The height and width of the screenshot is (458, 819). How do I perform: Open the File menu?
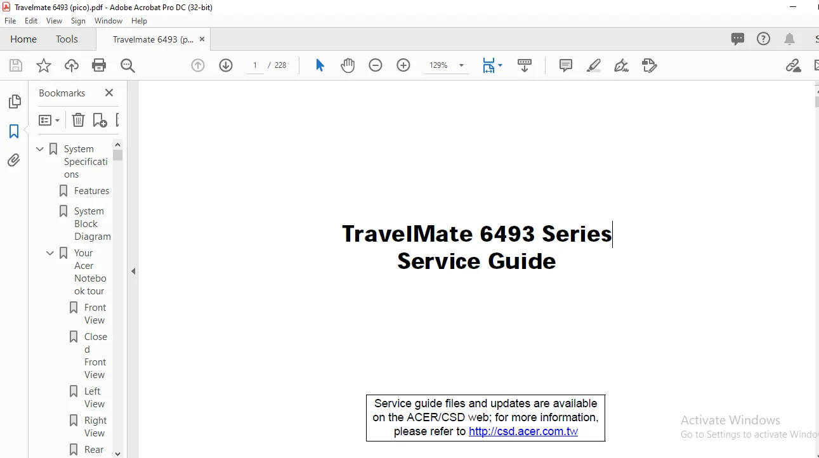pos(10,21)
